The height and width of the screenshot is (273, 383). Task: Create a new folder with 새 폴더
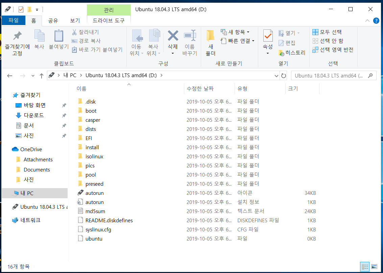(x=210, y=43)
